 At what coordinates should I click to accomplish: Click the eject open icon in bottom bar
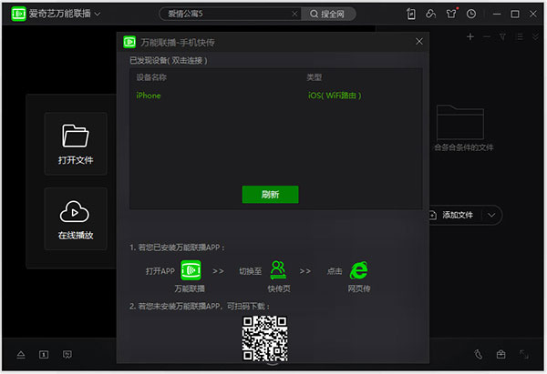point(21,355)
